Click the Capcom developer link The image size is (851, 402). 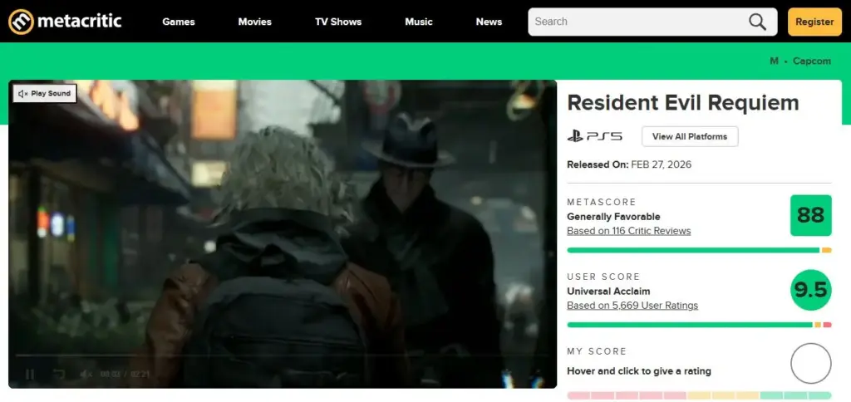[811, 61]
